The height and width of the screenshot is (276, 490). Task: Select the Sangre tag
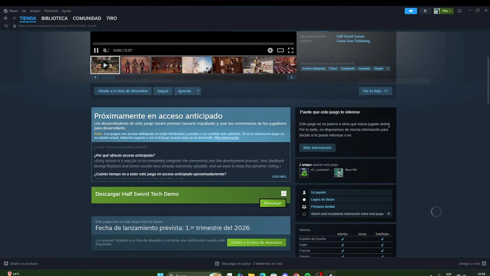coord(378,69)
